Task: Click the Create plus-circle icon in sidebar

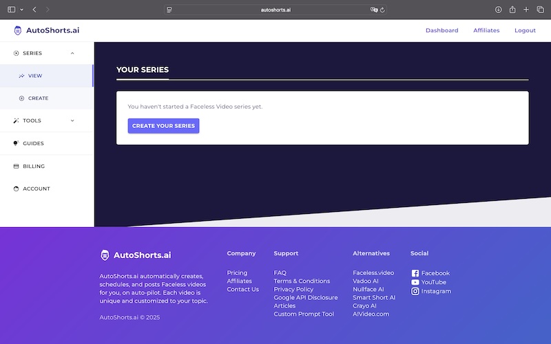Action: coord(21,98)
